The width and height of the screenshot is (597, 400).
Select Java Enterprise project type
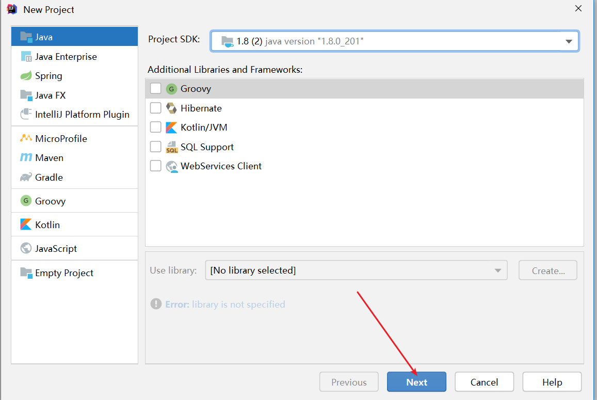tap(75, 56)
